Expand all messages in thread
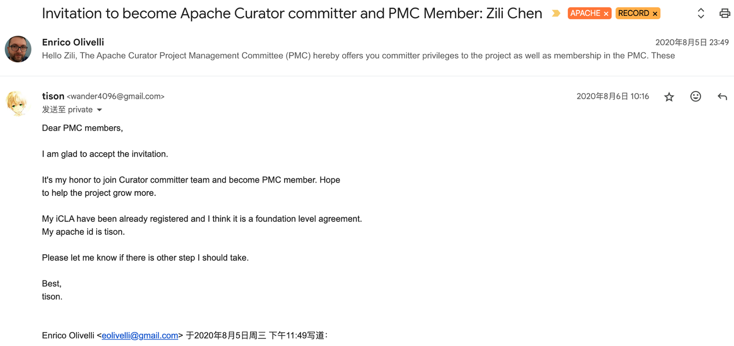 [701, 13]
